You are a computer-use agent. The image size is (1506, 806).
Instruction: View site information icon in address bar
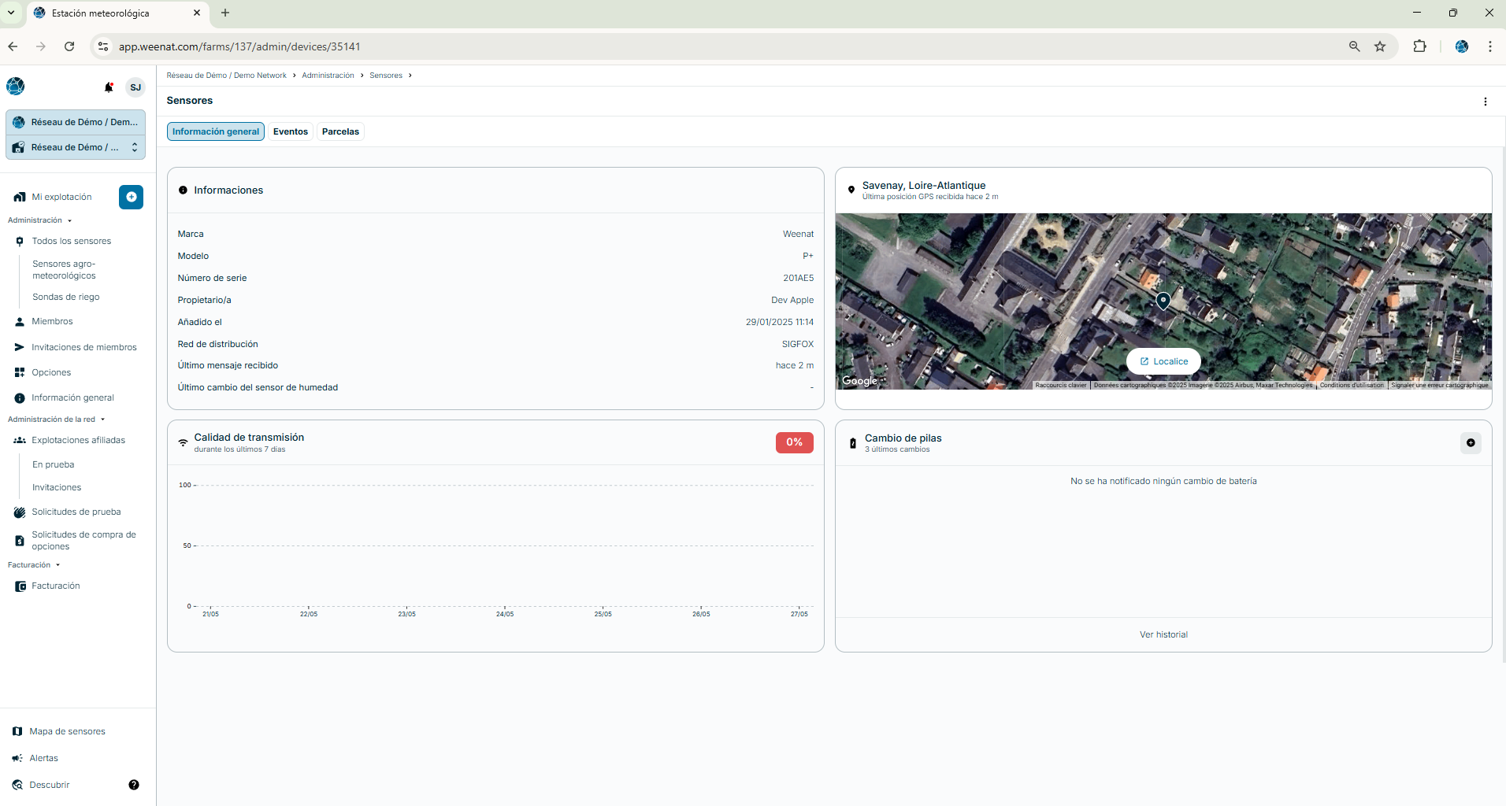(103, 46)
